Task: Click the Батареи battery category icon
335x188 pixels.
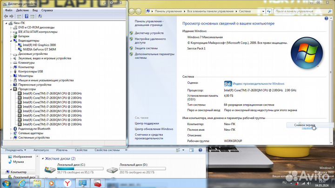Action: point(15,36)
